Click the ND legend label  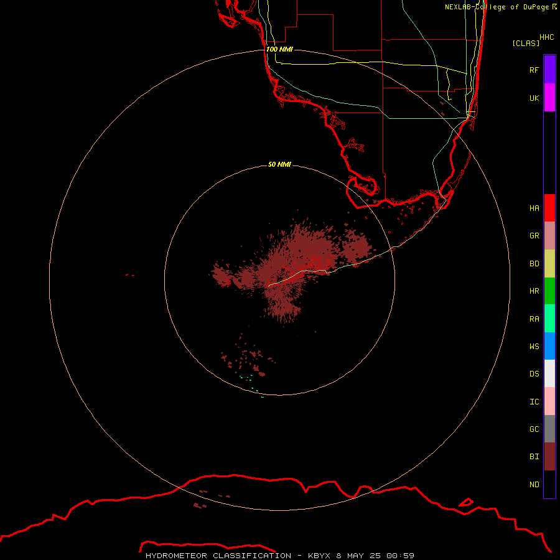tap(534, 485)
